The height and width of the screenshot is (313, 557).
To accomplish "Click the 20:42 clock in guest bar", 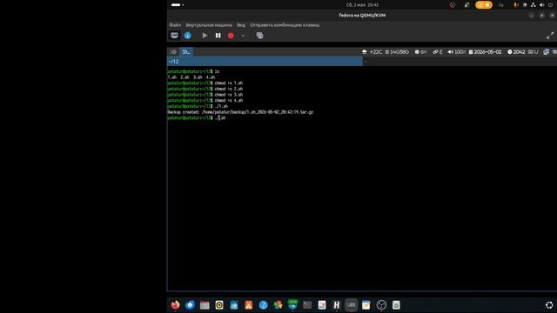I will 516,52.
